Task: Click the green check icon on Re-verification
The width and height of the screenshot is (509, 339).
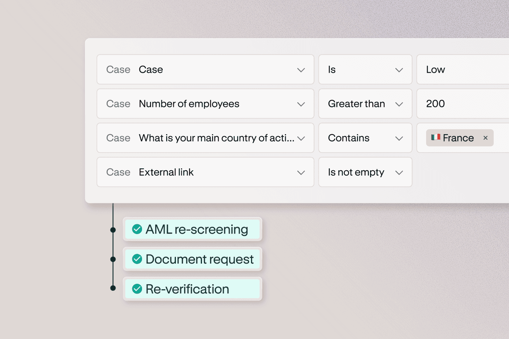Action: [137, 289]
